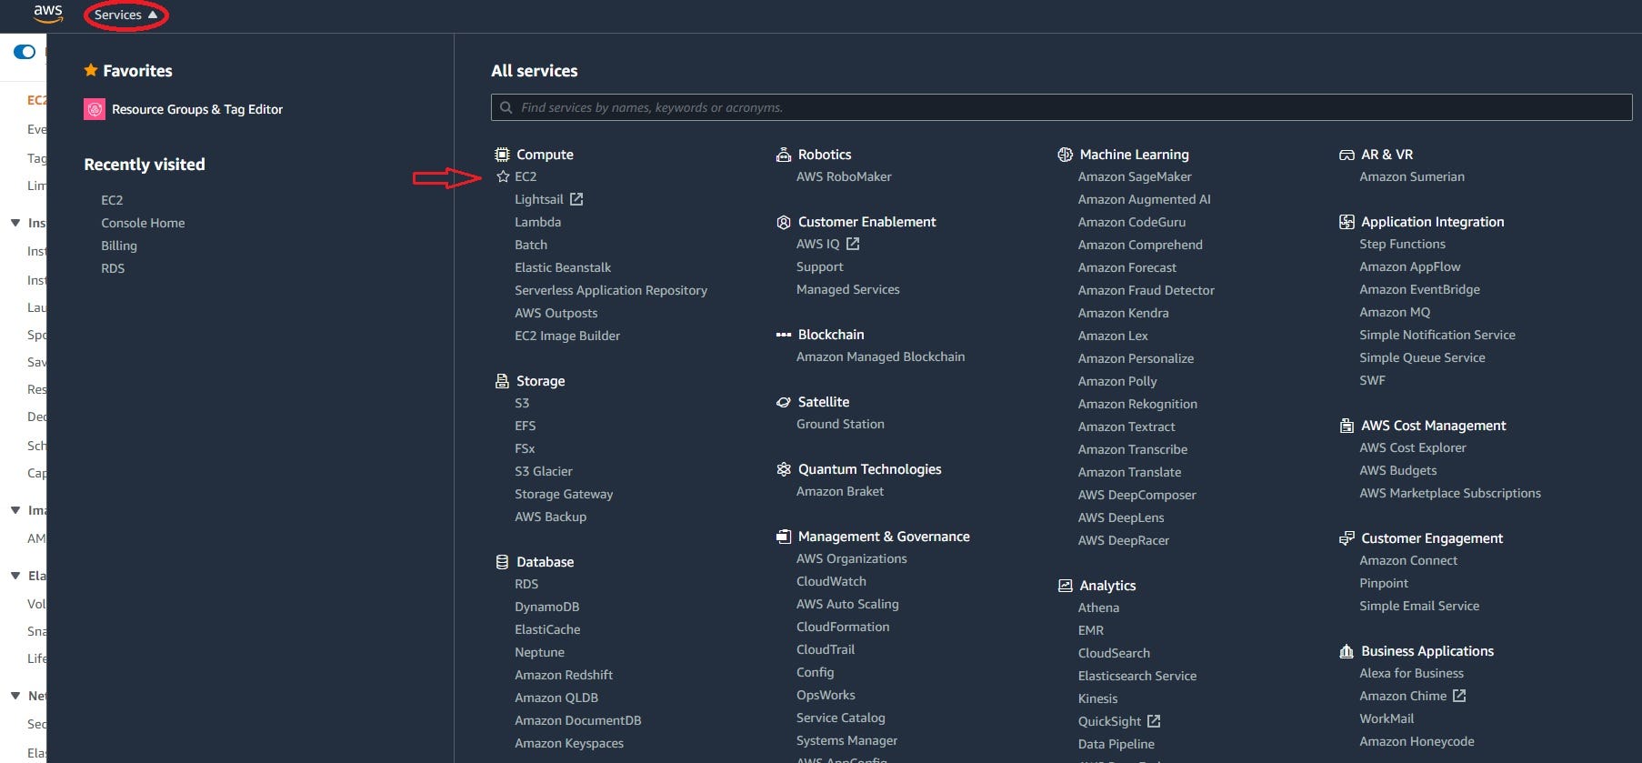This screenshot has height=763, width=1642.
Task: Click the Business Applications category icon
Action: point(1347,651)
